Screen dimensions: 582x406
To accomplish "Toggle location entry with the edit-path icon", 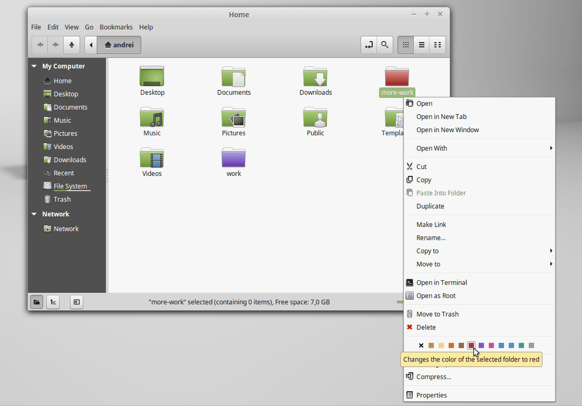I will [x=369, y=45].
